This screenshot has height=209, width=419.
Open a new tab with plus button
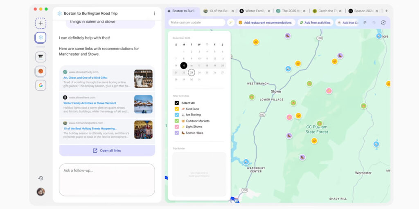pyautogui.click(x=386, y=11)
